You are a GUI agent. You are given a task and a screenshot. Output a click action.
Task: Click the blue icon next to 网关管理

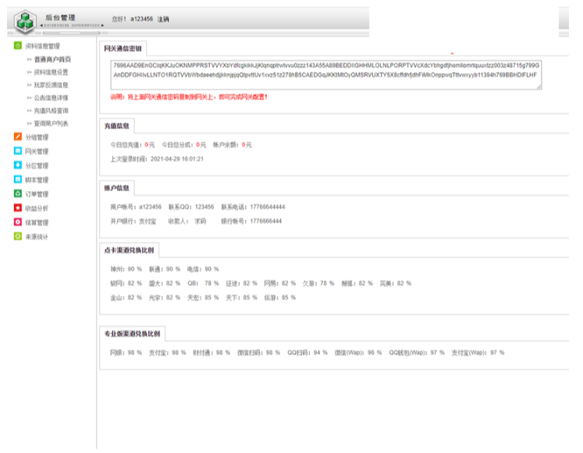[x=18, y=151]
